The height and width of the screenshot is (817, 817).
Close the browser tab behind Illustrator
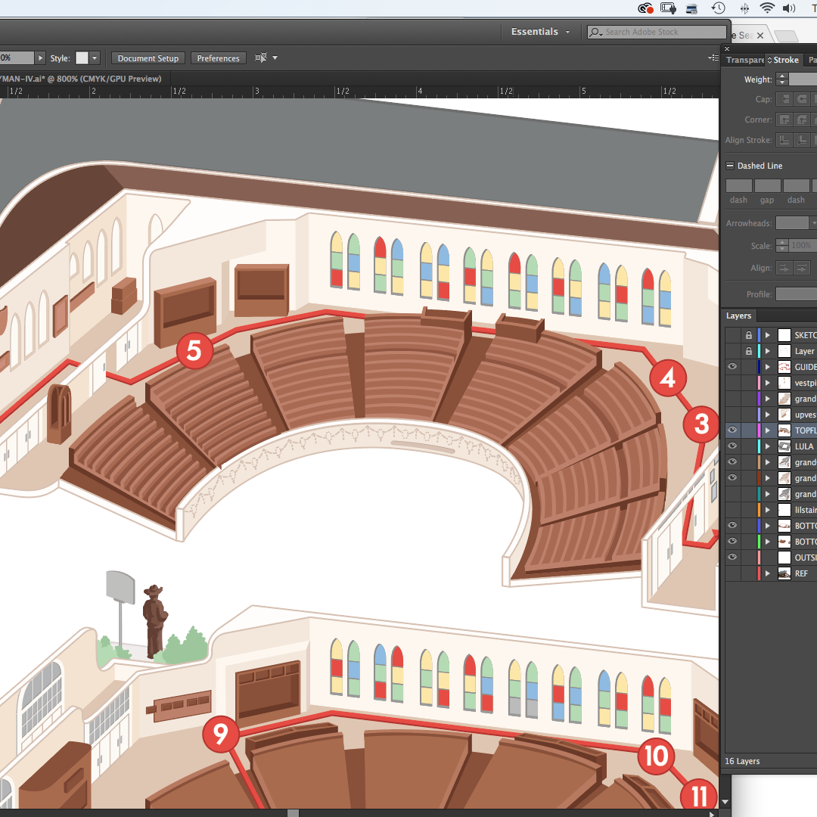coord(760,36)
